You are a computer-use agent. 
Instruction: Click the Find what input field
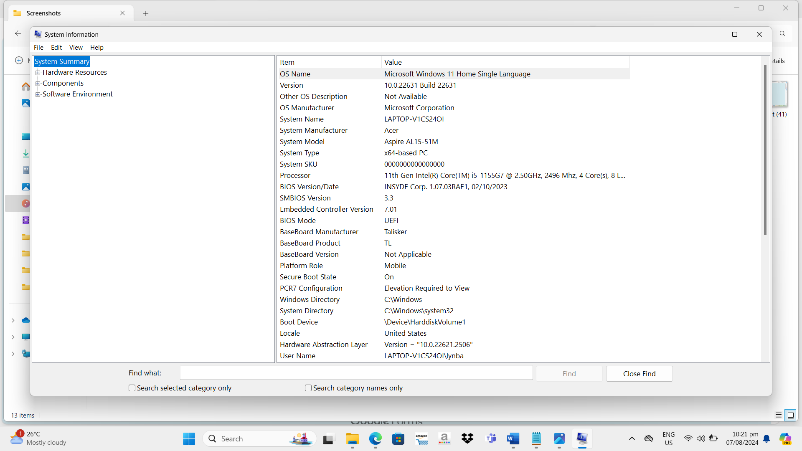[356, 373]
